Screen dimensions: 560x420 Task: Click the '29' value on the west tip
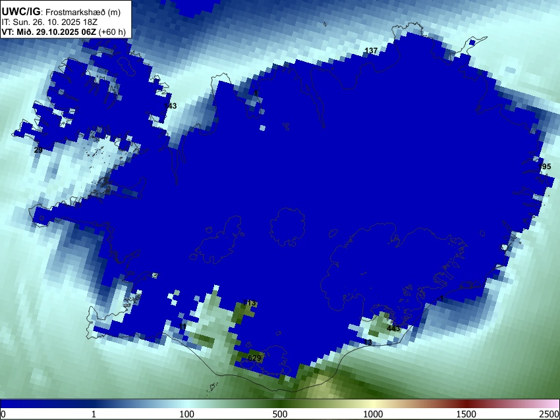click(38, 150)
